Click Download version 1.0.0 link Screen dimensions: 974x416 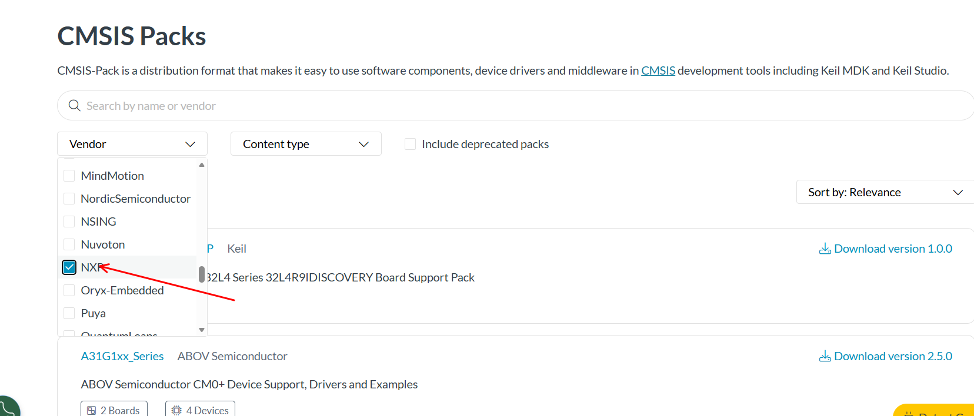886,249
